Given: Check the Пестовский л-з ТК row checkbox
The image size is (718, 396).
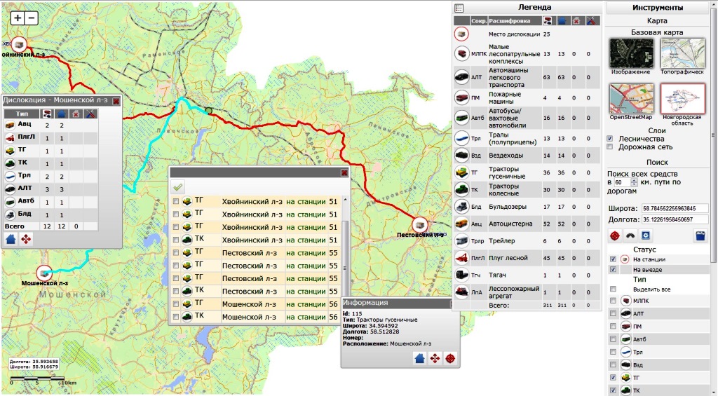Looking at the screenshot, I should (176, 291).
